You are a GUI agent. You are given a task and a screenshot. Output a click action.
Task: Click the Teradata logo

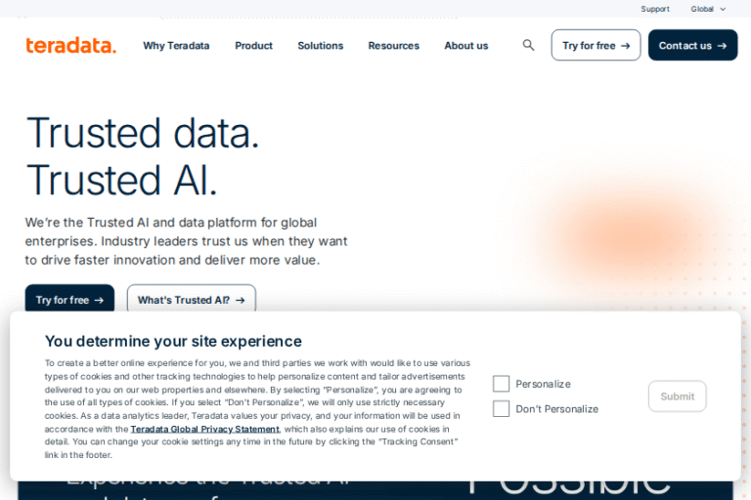click(70, 45)
